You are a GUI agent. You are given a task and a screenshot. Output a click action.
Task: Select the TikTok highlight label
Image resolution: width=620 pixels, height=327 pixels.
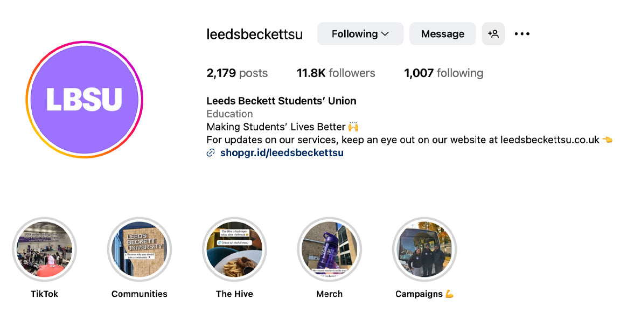pos(44,294)
